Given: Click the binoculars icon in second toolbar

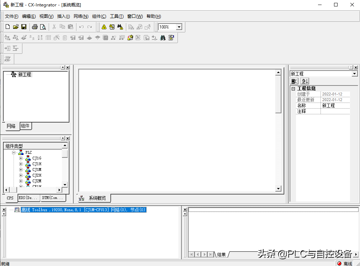Looking at the screenshot, I should (x=163, y=38).
